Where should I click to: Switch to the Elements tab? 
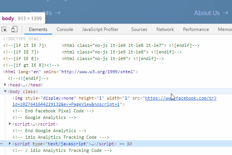(x=38, y=29)
